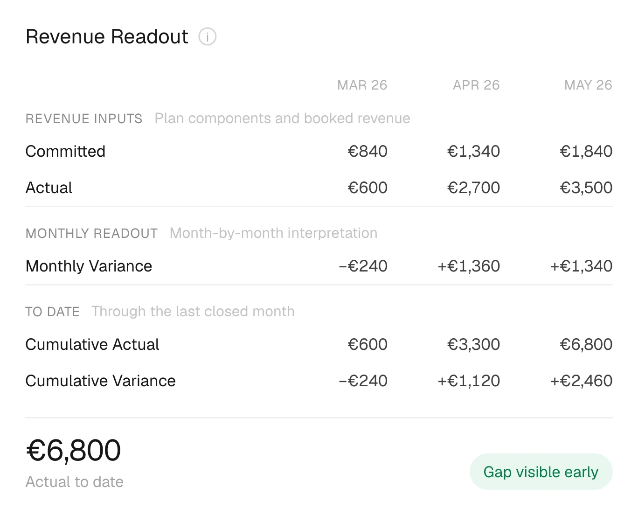Image resolution: width=638 pixels, height=515 pixels.
Task: Click the Cumulative Variance row label
Action: [x=101, y=381]
